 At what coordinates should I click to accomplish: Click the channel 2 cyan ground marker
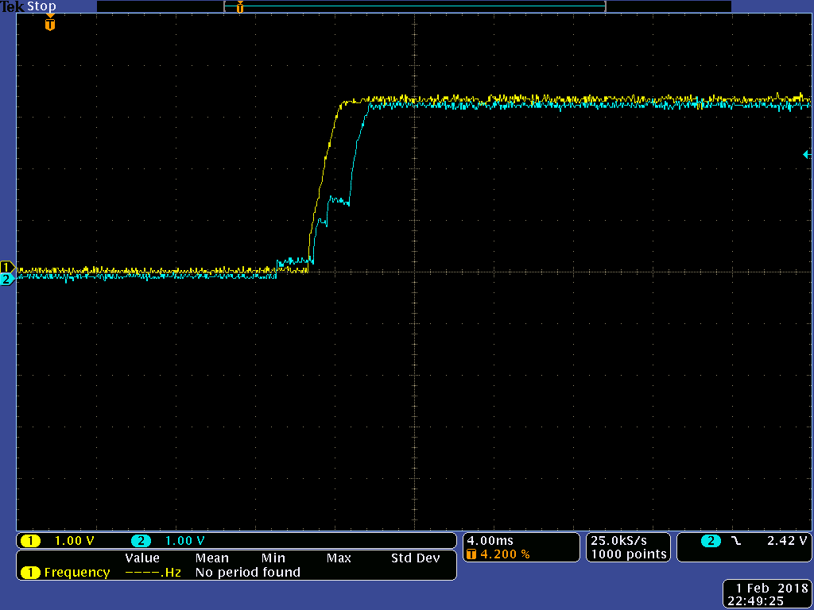pos(7,280)
